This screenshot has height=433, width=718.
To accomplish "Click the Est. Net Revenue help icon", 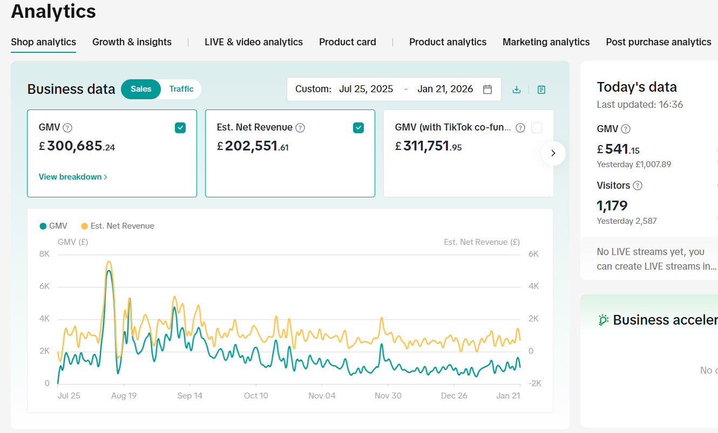I will coord(300,127).
